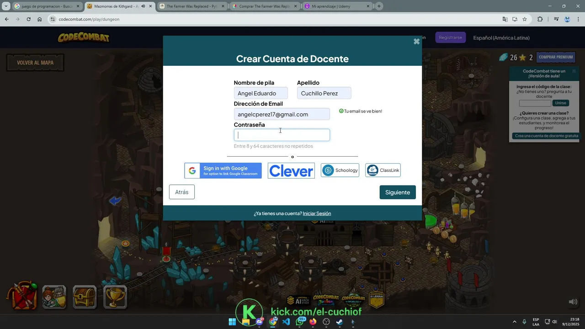Open the CodeCombat Worlds logo
Image resolution: width=585 pixels, height=329 pixels.
(353, 300)
